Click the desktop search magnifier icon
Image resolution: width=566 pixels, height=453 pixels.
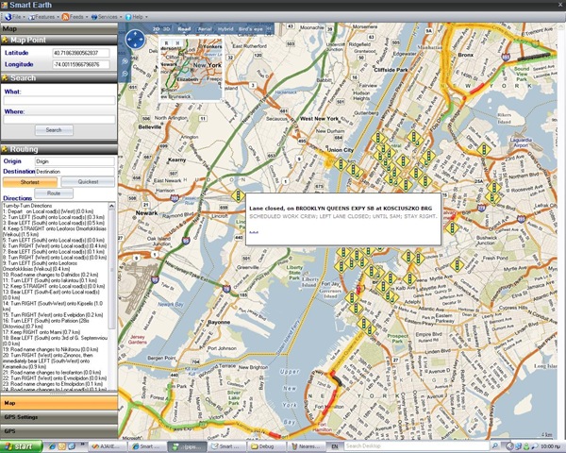pyautogui.click(x=495, y=446)
